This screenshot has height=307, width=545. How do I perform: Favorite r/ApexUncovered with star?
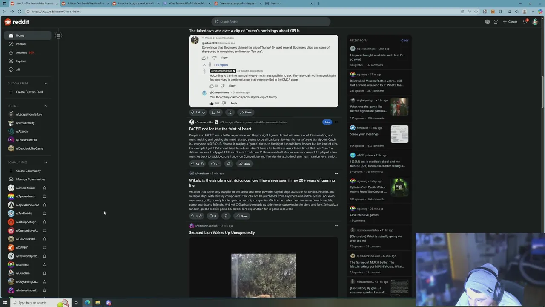click(44, 205)
